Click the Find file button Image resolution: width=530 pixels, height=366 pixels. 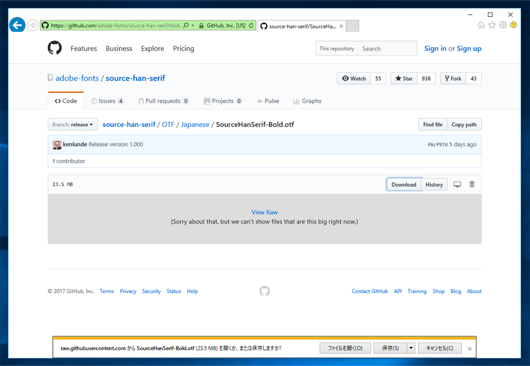point(432,125)
